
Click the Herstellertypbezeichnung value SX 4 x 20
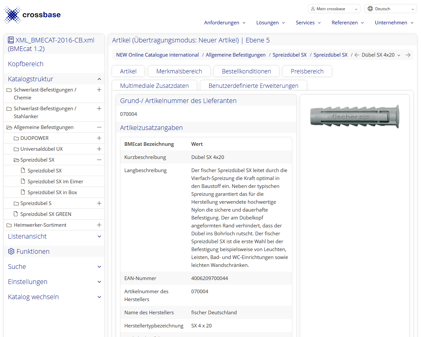click(x=201, y=326)
